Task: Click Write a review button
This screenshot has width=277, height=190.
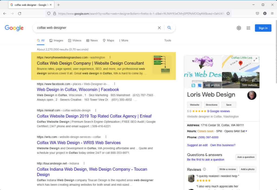Action: coord(227,169)
